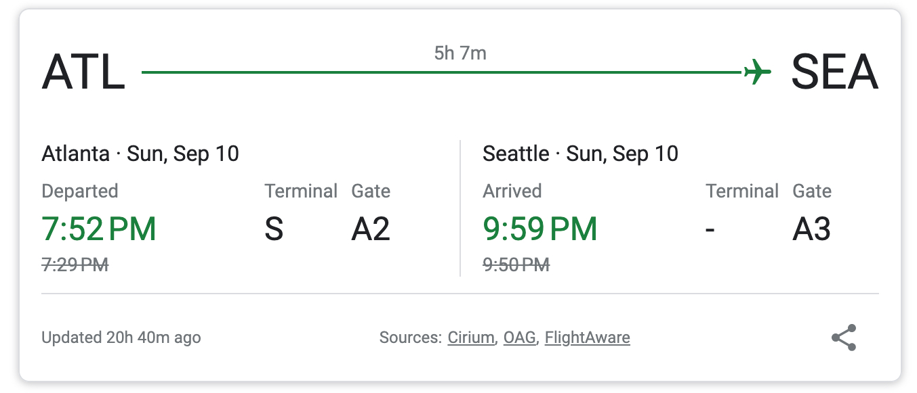
Task: Open the Cirium source link
Action: coord(470,338)
